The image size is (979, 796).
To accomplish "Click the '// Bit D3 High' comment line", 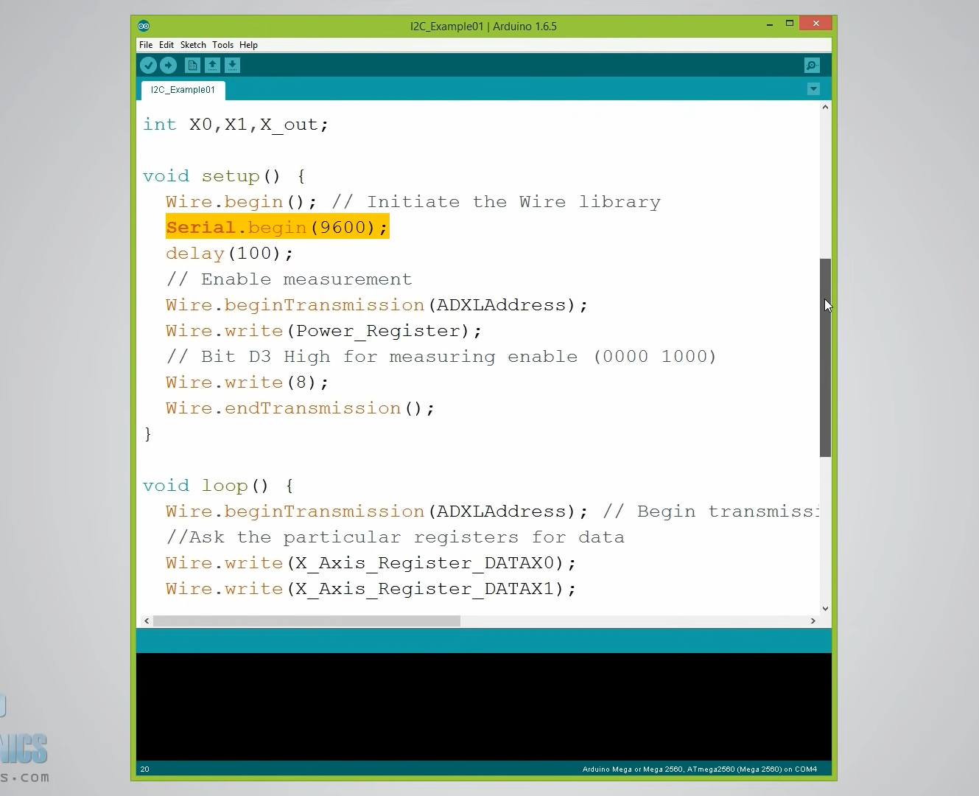I will (x=441, y=357).
